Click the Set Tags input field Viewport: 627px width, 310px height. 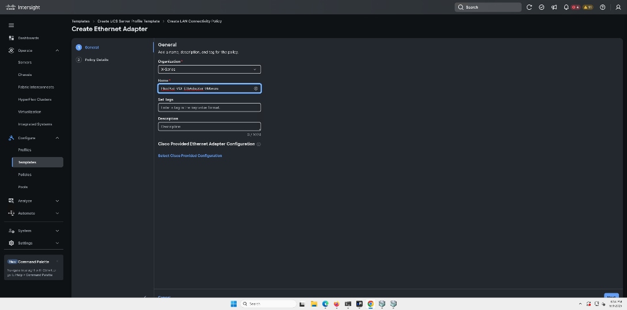(x=209, y=108)
